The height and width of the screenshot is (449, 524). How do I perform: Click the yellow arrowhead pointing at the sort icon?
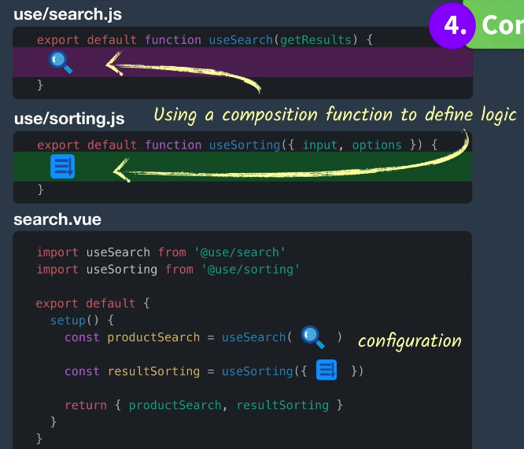tap(120, 168)
